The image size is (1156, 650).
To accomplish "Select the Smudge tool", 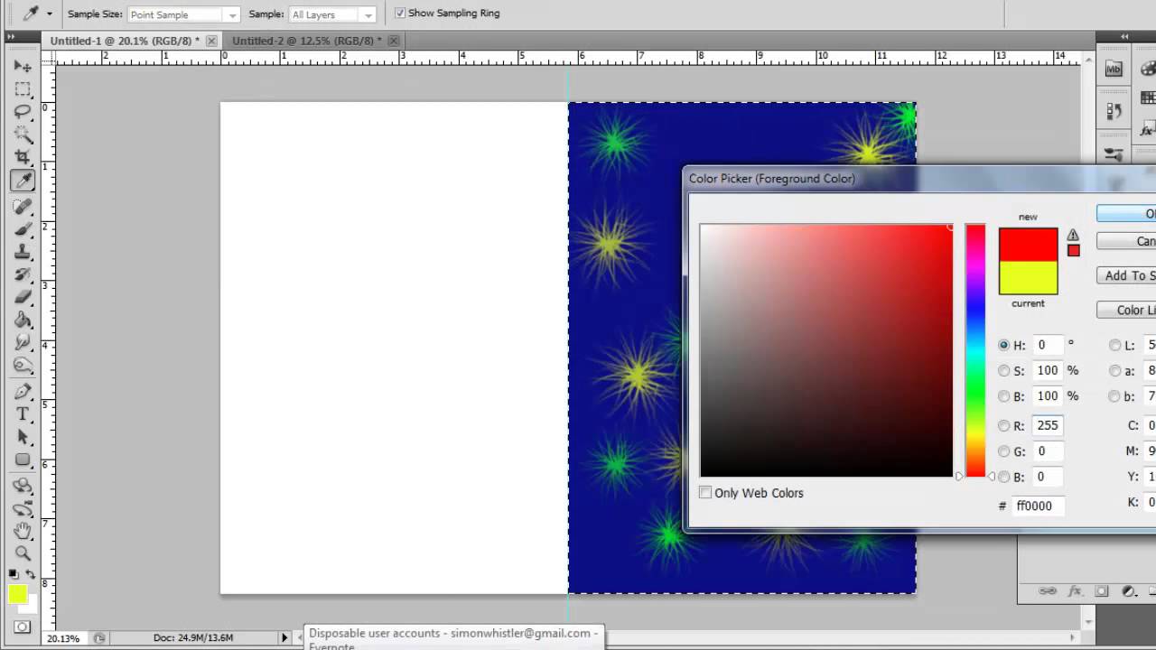I will coord(23,342).
